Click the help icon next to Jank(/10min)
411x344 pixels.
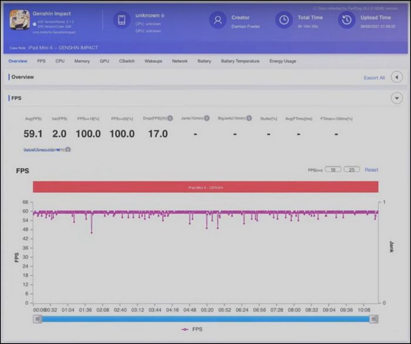pyautogui.click(x=207, y=118)
